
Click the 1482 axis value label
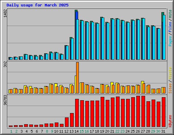5,13
